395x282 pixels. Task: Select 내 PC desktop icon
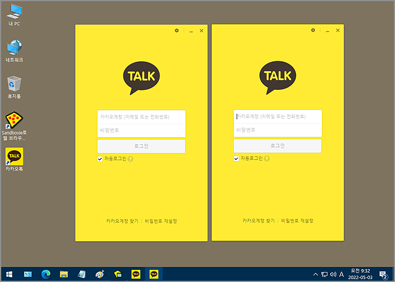click(15, 15)
